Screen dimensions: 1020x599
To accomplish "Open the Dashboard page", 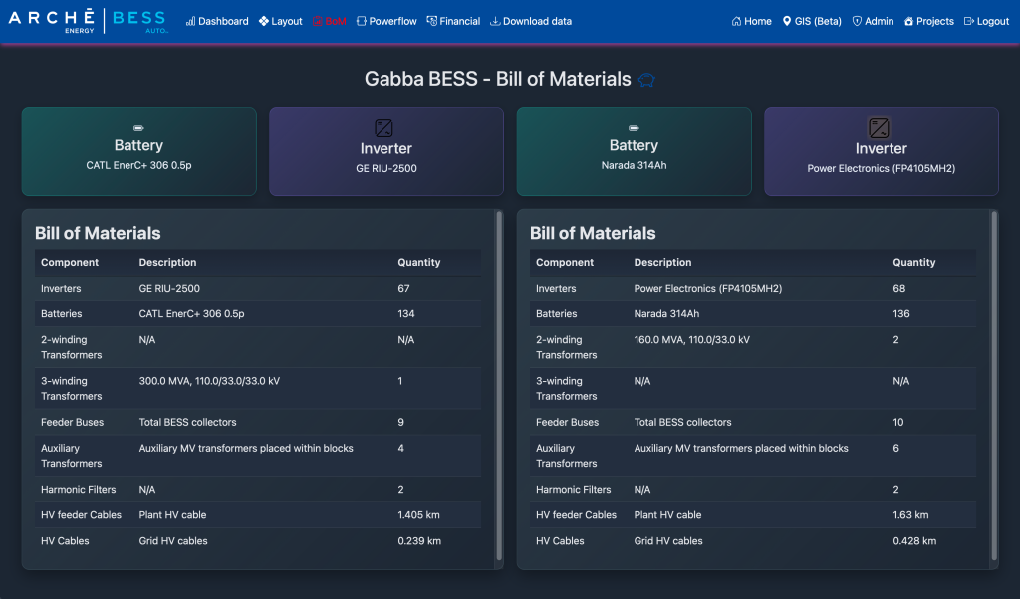I will 217,21.
